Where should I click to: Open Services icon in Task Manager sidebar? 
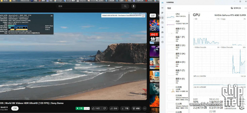point(162,42)
